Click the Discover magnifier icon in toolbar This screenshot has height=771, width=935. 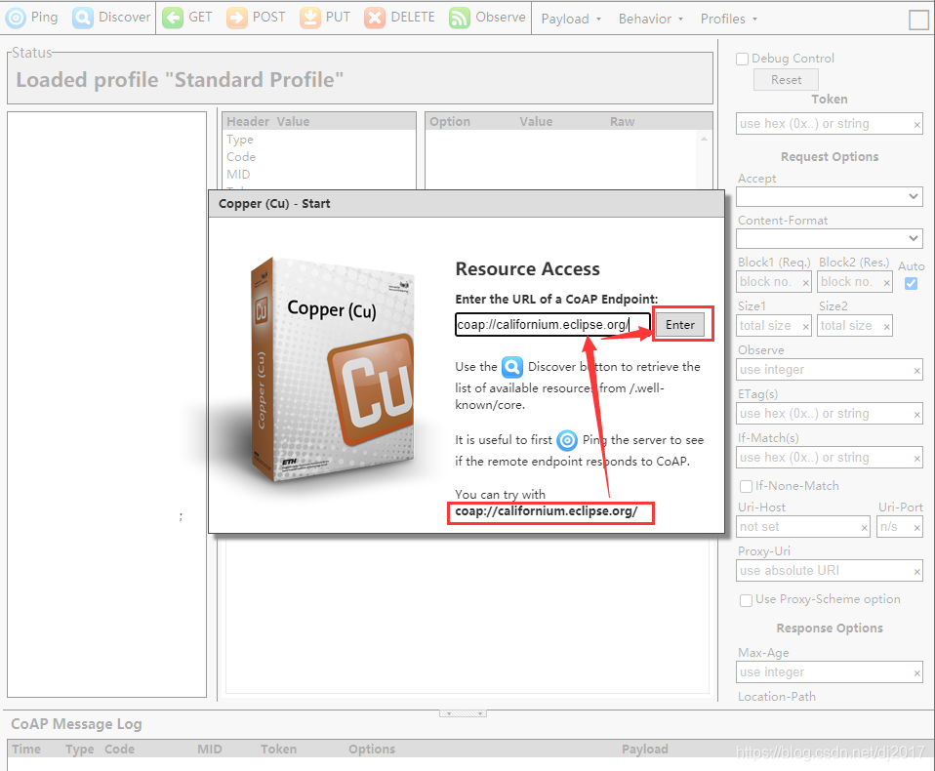point(83,18)
